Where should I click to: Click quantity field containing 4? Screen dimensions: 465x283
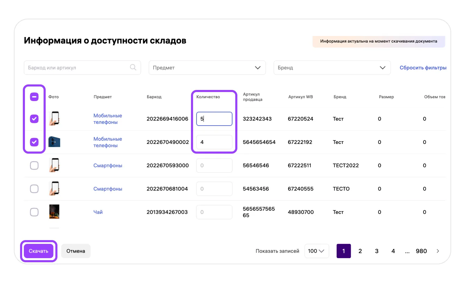(214, 142)
